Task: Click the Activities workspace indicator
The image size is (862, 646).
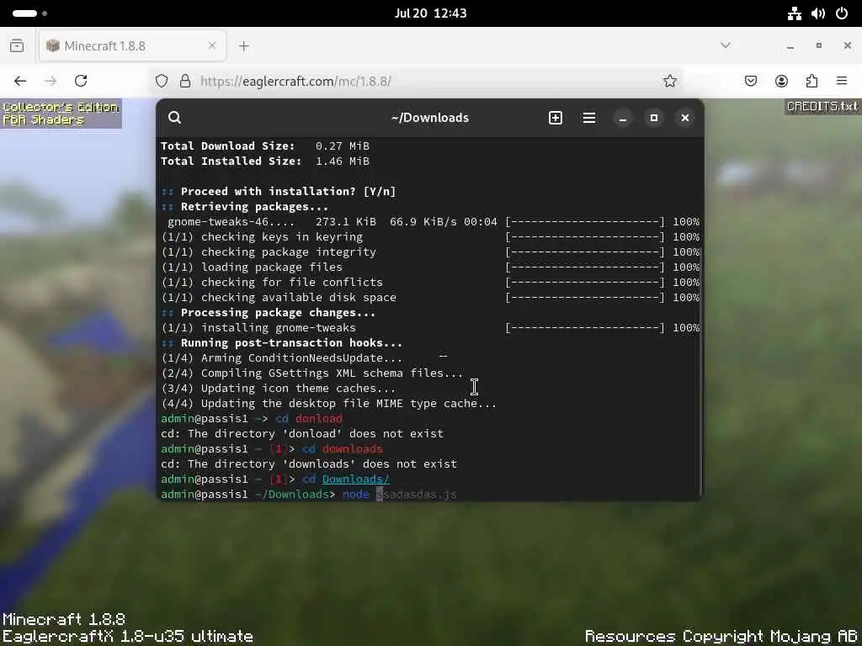Action: click(x=29, y=13)
